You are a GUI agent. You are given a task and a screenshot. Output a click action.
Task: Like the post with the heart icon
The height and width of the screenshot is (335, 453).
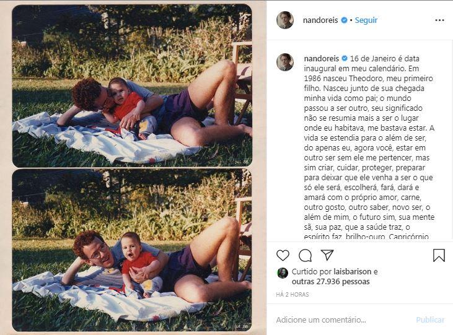283,255
